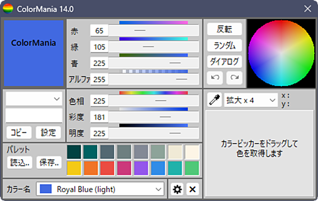Click the 彩度 saturation slider track
The height and width of the screenshot is (201, 318).
pyautogui.click(x=154, y=117)
